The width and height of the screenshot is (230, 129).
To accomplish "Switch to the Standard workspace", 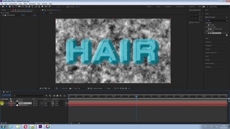I will (168, 6).
